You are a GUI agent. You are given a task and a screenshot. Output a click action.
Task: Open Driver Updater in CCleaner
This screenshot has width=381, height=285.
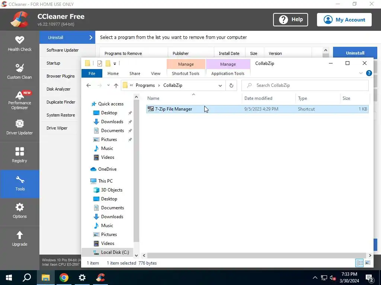[19, 127]
